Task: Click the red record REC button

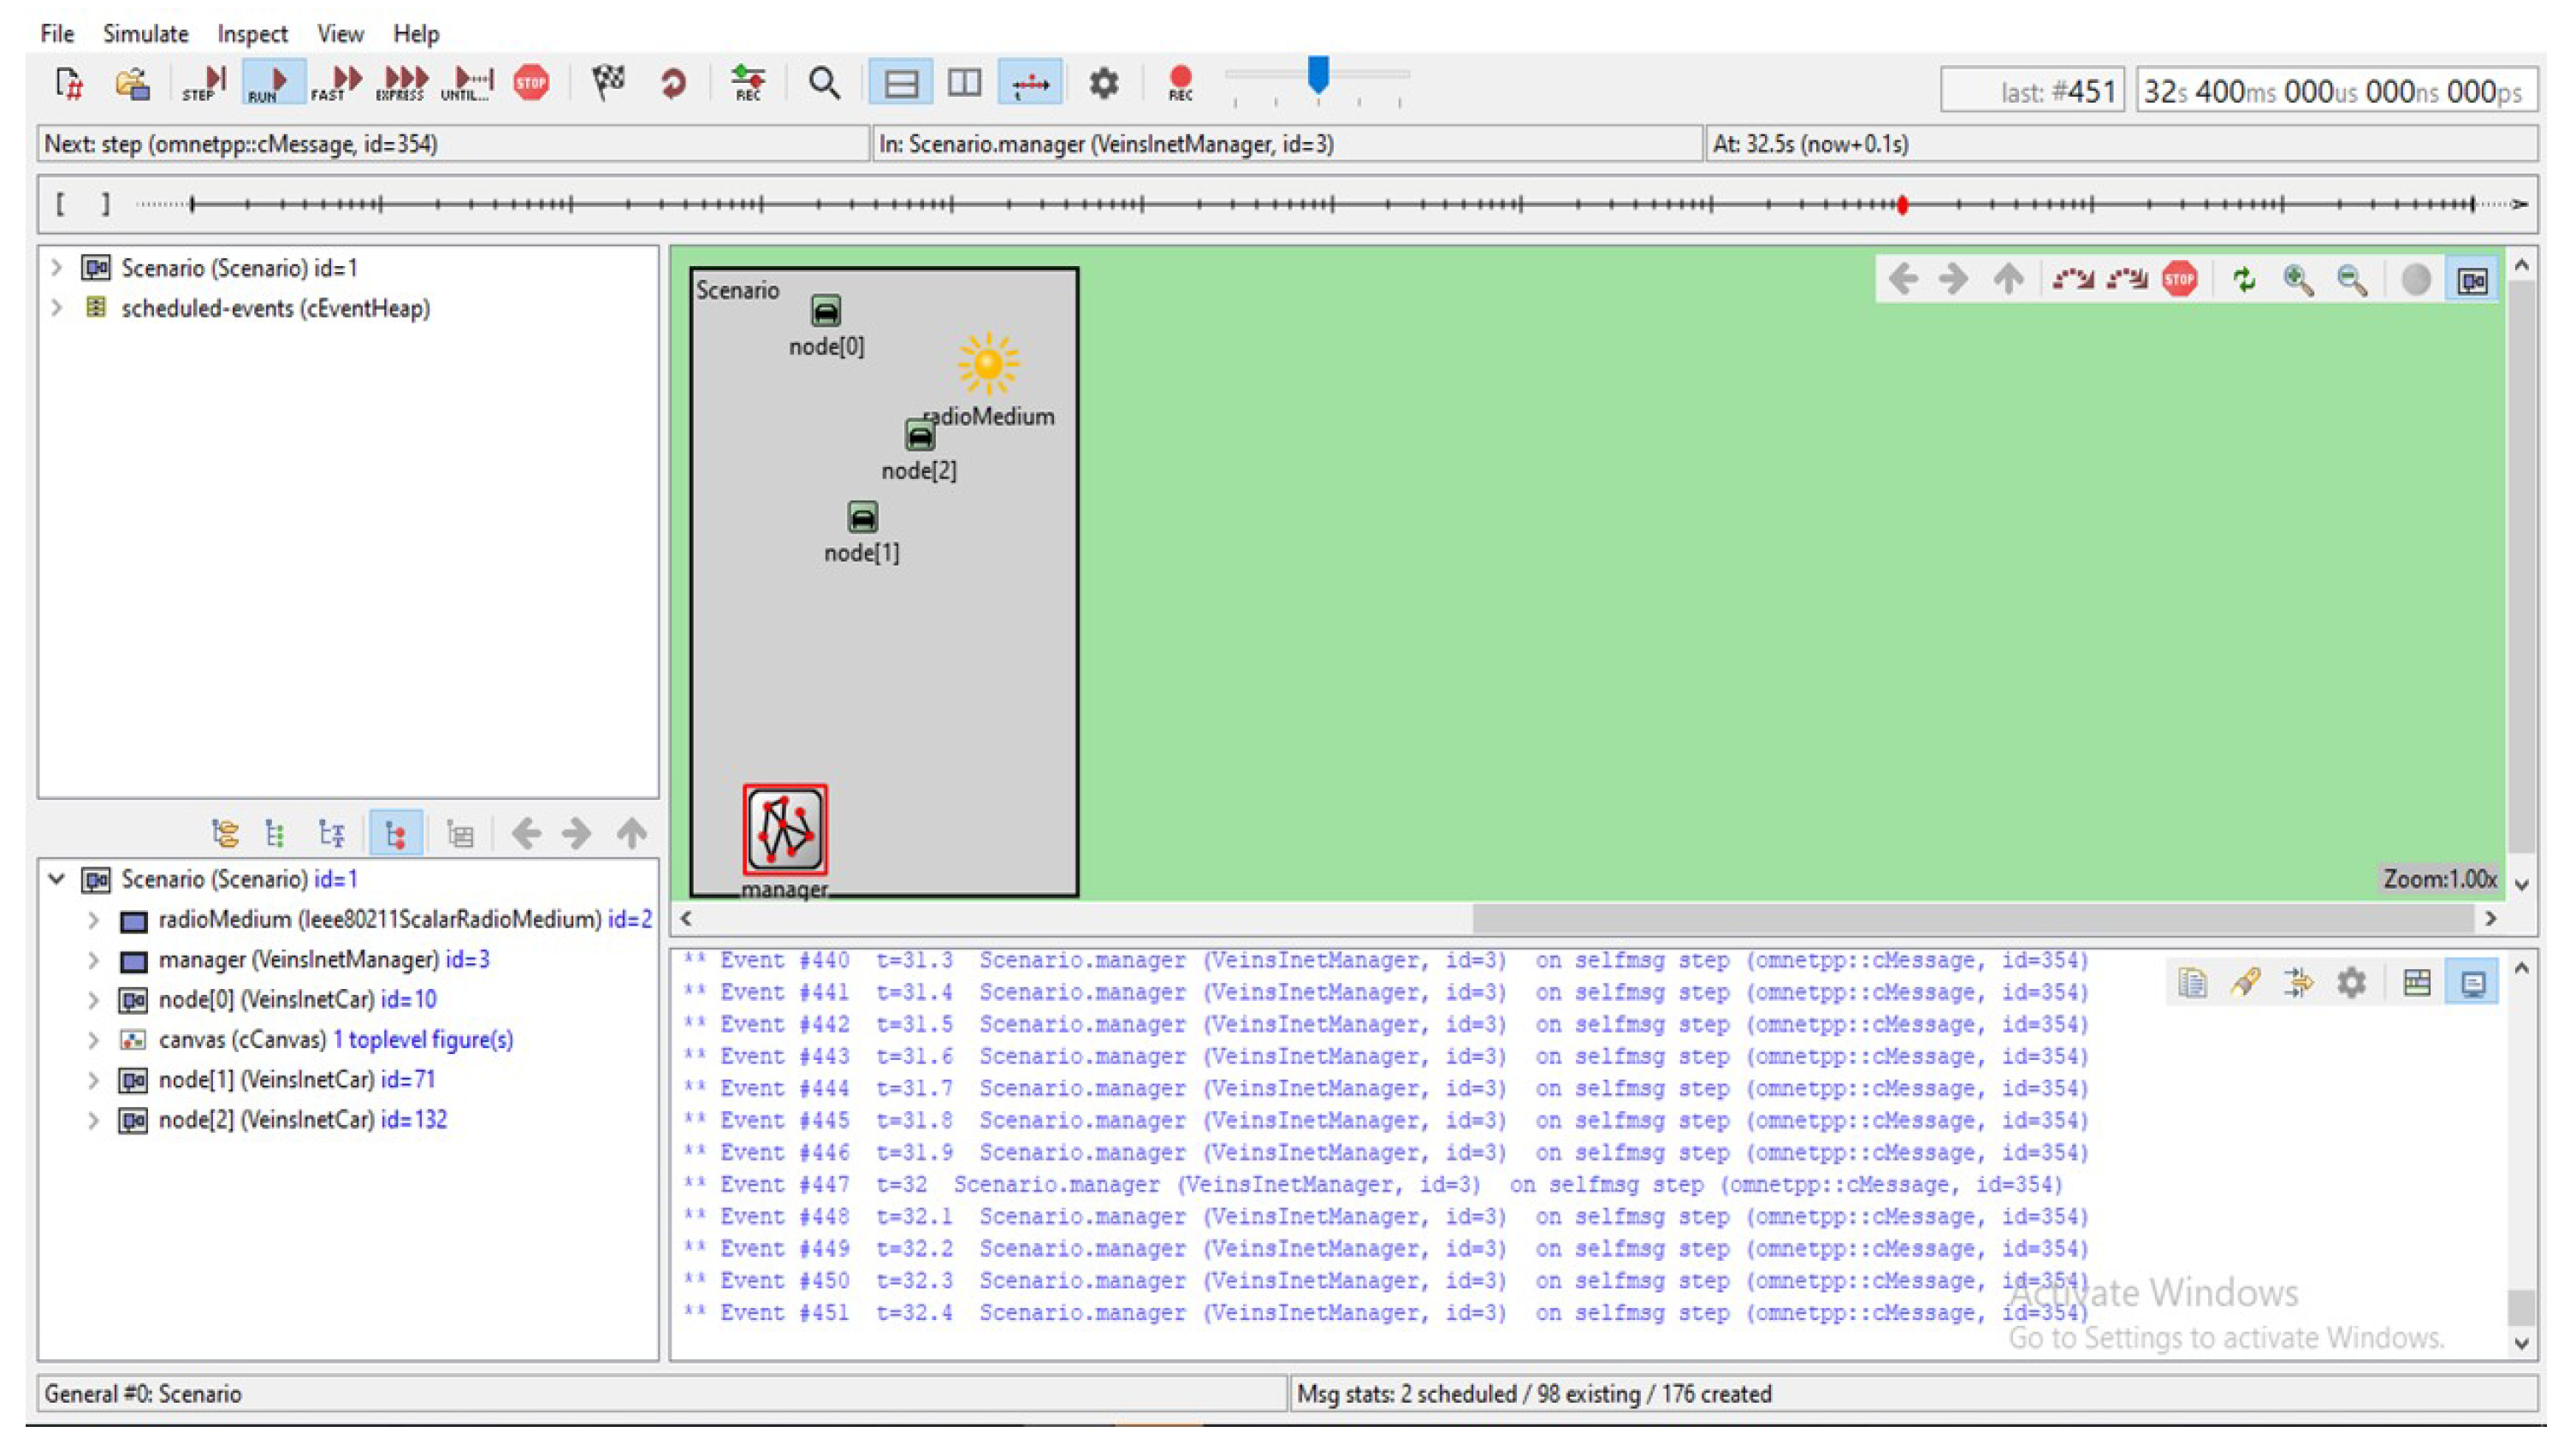Action: click(x=1180, y=82)
